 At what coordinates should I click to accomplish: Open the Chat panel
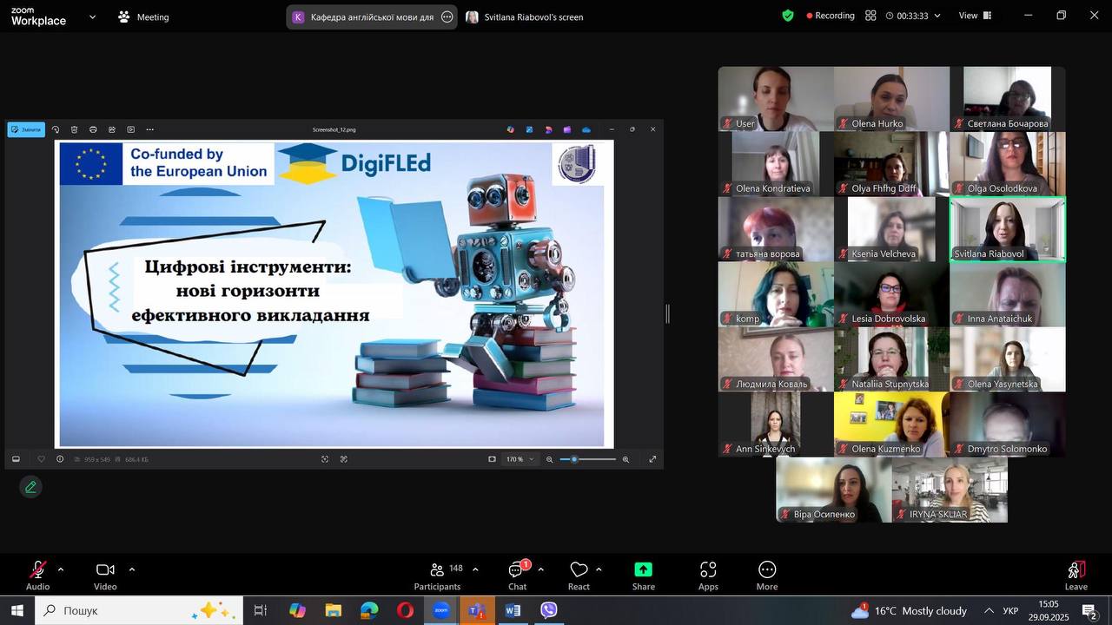[517, 575]
